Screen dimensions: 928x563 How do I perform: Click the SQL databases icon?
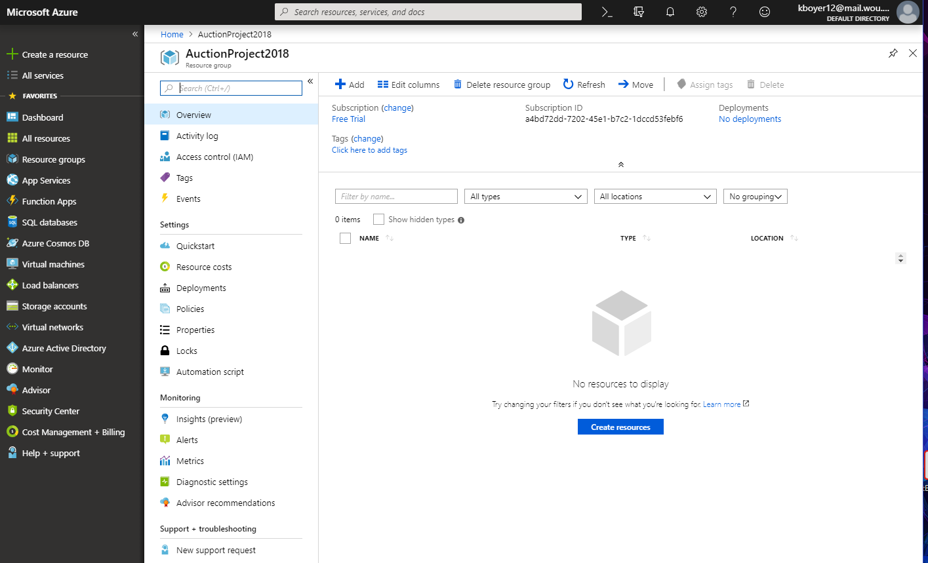pos(12,222)
